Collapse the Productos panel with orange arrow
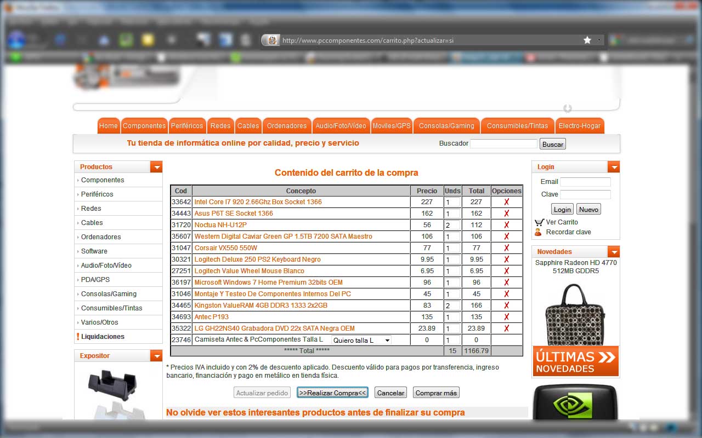 [156, 167]
